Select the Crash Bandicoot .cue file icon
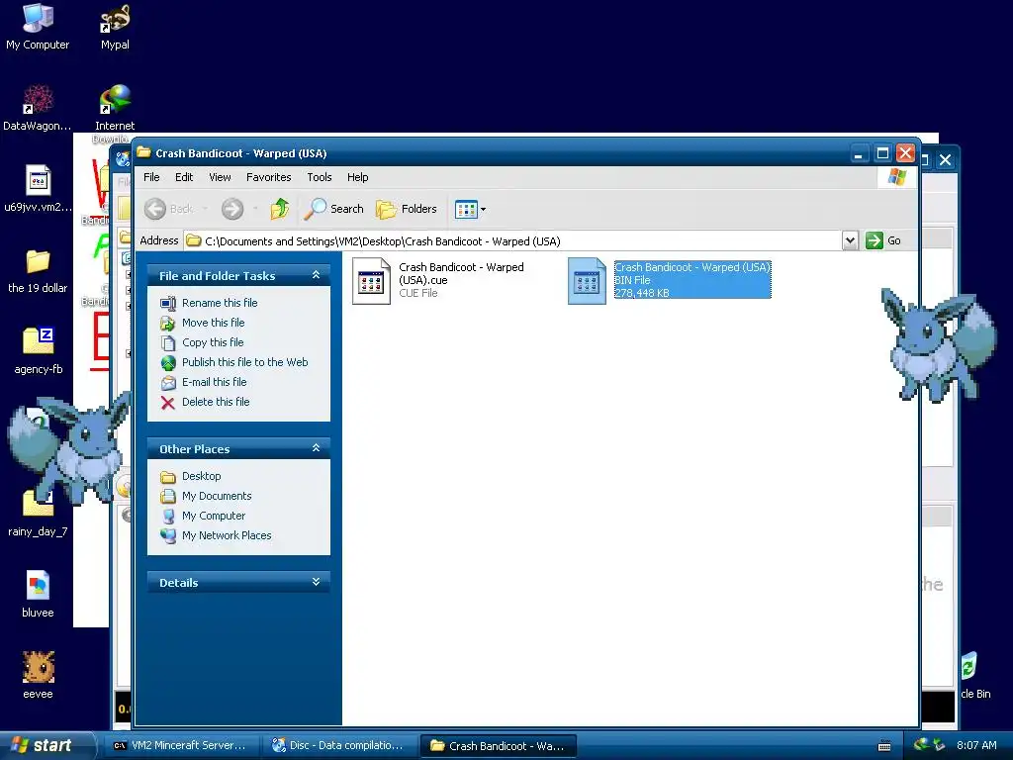Screen dimensions: 1013x760 tap(372, 281)
